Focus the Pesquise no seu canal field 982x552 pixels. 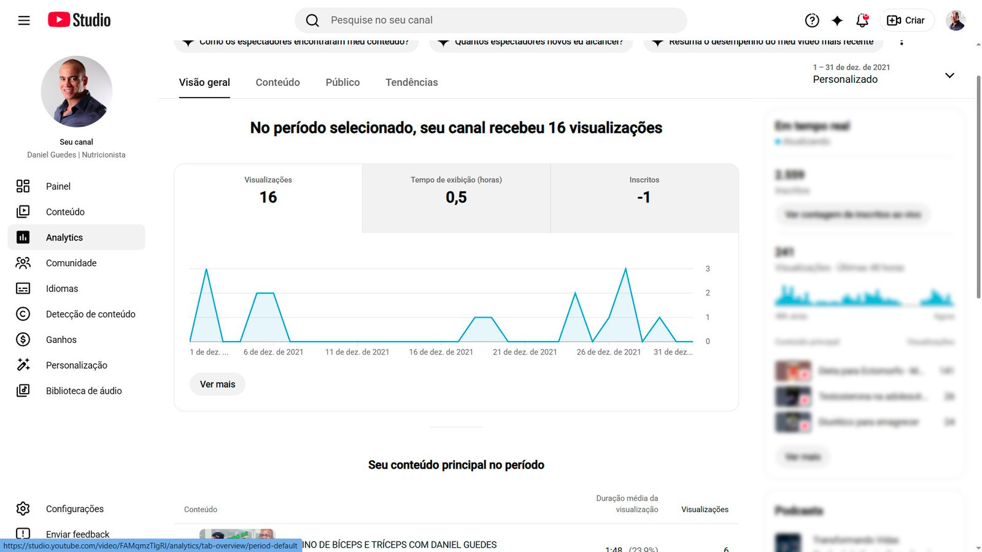pyautogui.click(x=491, y=20)
